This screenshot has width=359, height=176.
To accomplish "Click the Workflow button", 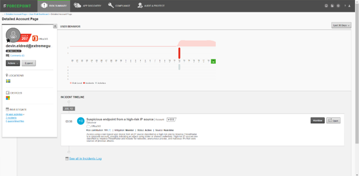I will pos(317,120).
